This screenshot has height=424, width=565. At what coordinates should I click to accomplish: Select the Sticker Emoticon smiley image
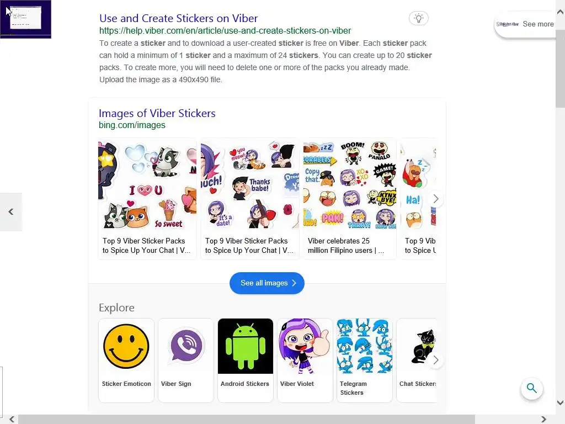pos(126,346)
